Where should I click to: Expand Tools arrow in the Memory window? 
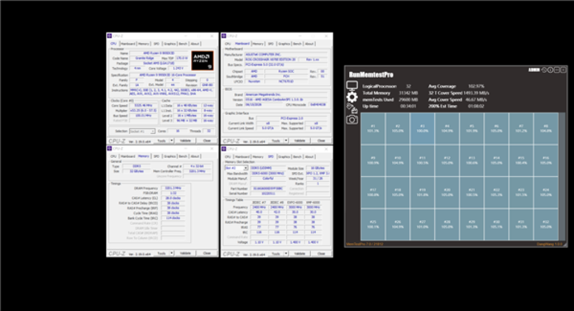[x=171, y=253]
